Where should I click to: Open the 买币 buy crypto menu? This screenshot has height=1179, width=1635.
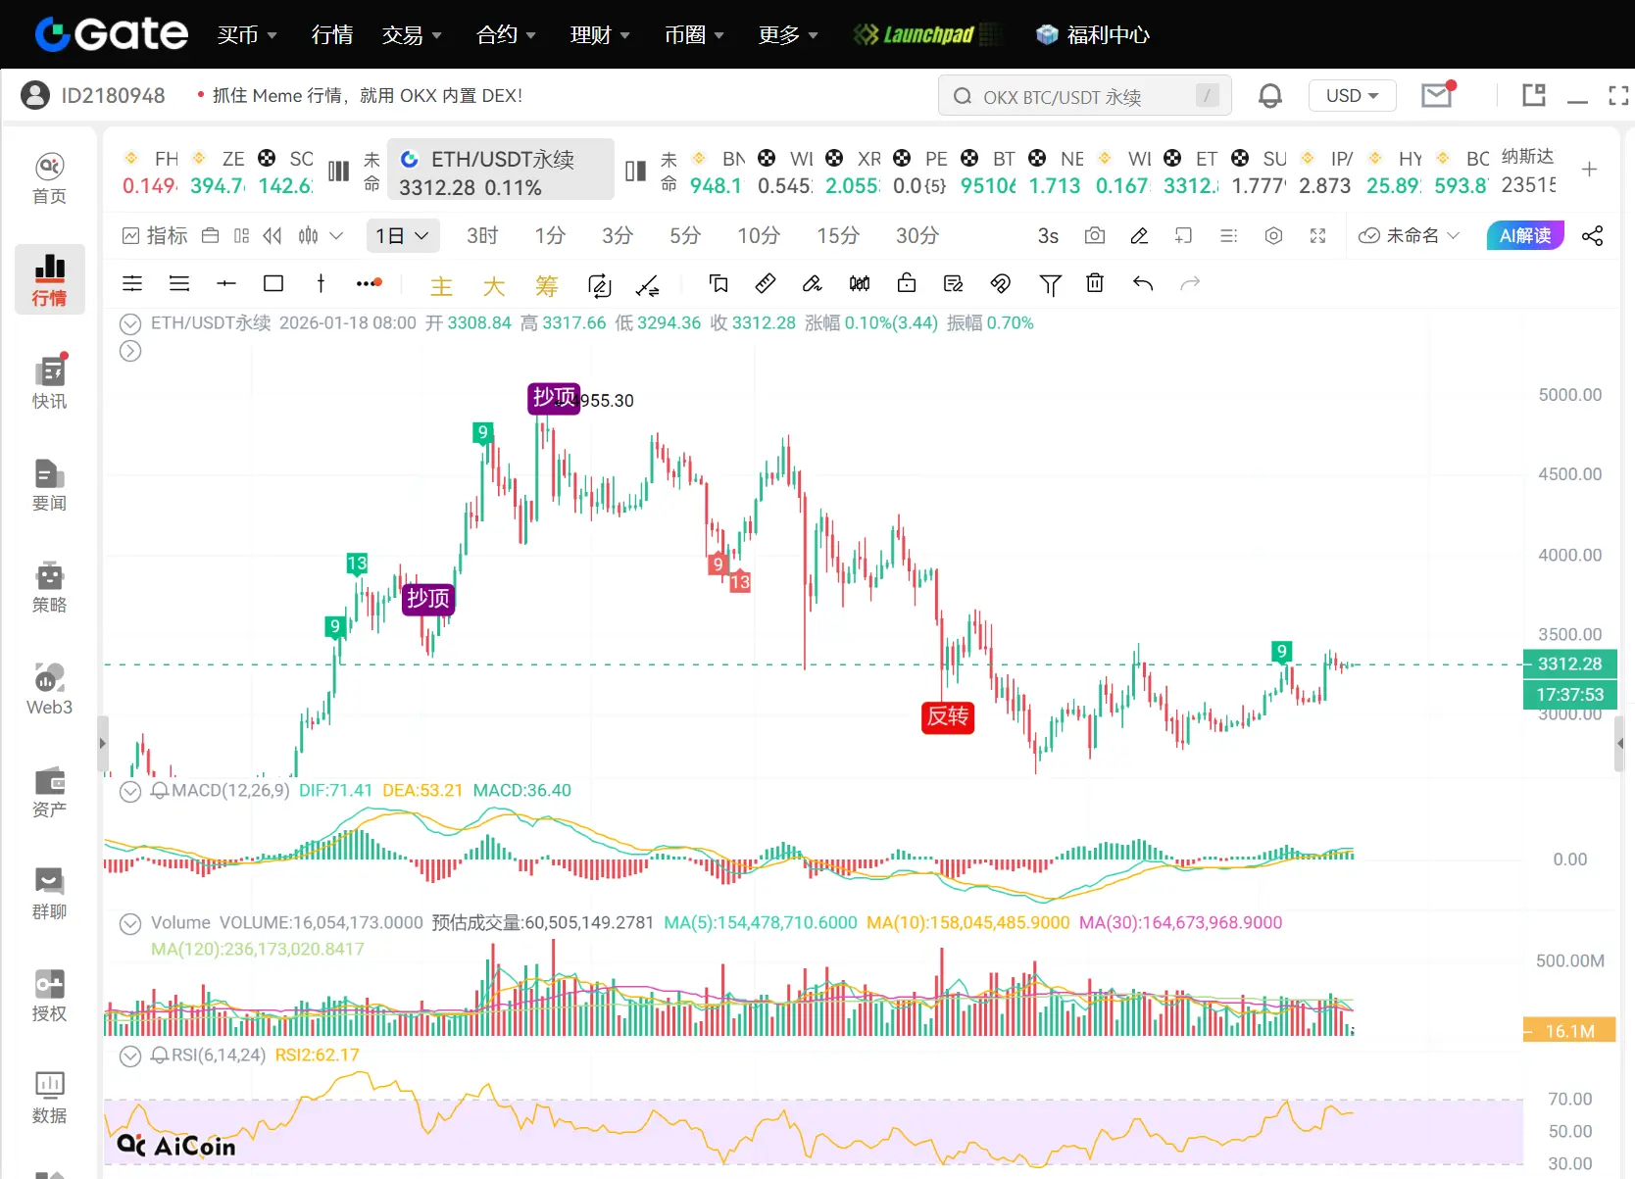tap(247, 35)
